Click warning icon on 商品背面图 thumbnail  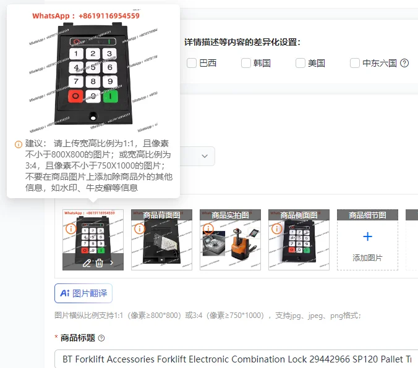(139, 228)
